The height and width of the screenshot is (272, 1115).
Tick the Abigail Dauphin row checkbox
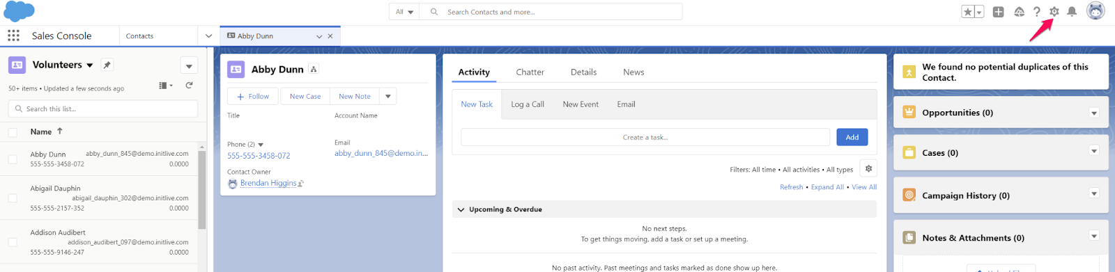click(13, 198)
